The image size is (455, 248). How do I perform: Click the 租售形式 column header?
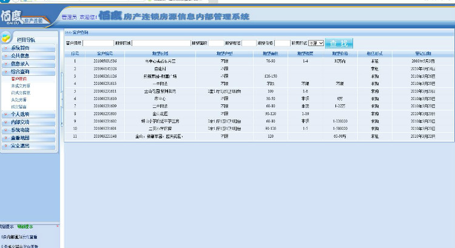[x=375, y=53]
